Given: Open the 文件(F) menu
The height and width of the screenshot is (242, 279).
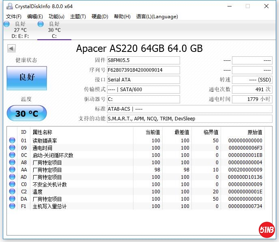Looking at the screenshot, I should tap(14, 17).
